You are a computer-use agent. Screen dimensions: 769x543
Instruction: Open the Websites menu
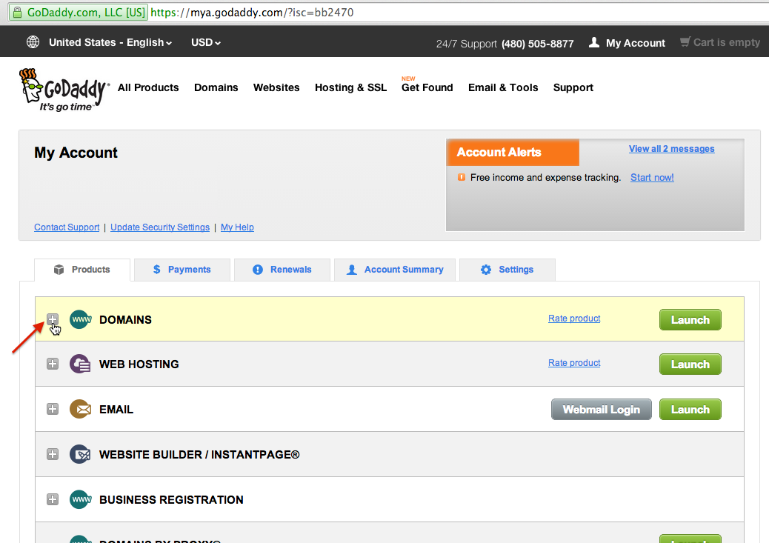click(x=276, y=87)
